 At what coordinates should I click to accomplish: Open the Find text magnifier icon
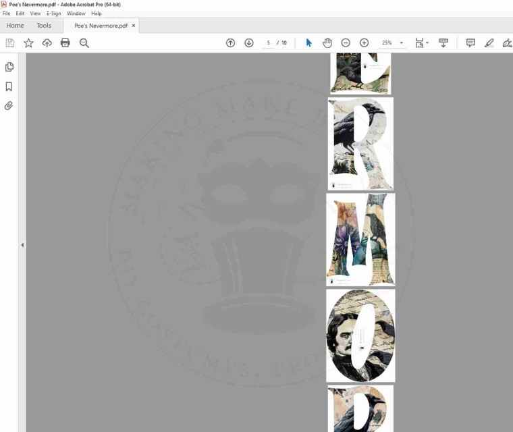click(x=84, y=43)
